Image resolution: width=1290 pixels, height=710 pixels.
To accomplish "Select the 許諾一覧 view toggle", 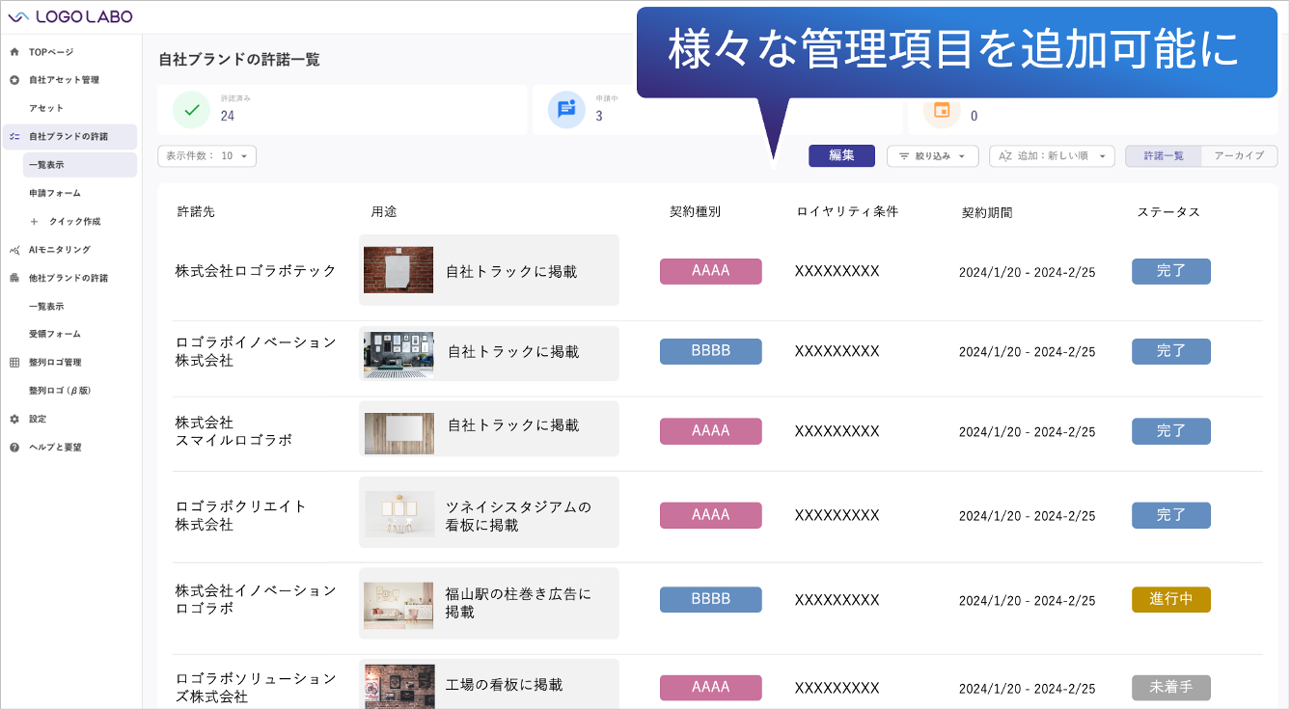I will click(x=1164, y=156).
